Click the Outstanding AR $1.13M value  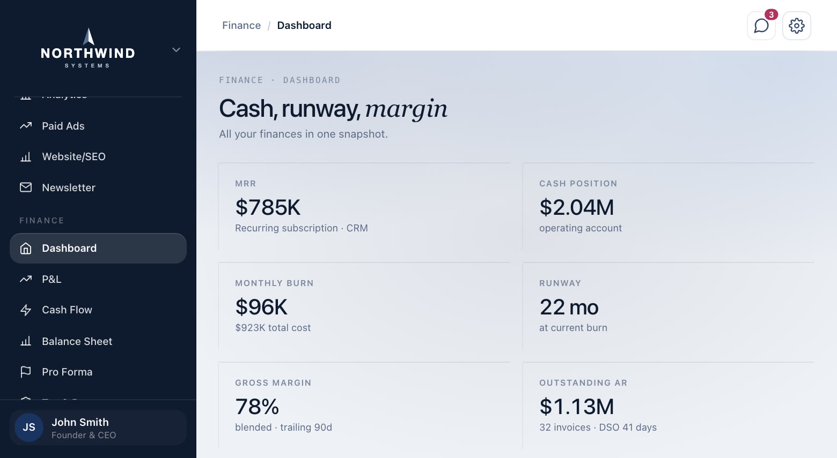[x=577, y=407]
